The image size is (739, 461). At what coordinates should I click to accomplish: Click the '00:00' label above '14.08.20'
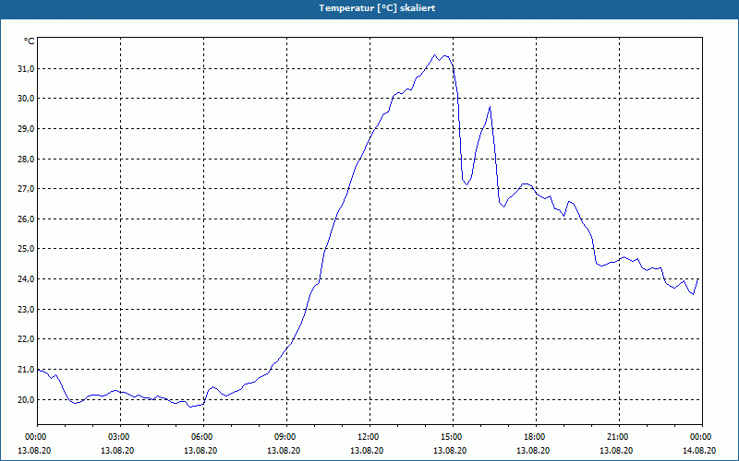tap(702, 437)
